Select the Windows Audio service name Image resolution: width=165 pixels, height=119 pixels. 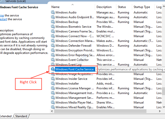click(66, 12)
